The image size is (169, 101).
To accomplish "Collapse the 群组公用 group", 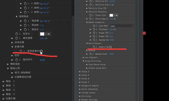I will 8,68.
